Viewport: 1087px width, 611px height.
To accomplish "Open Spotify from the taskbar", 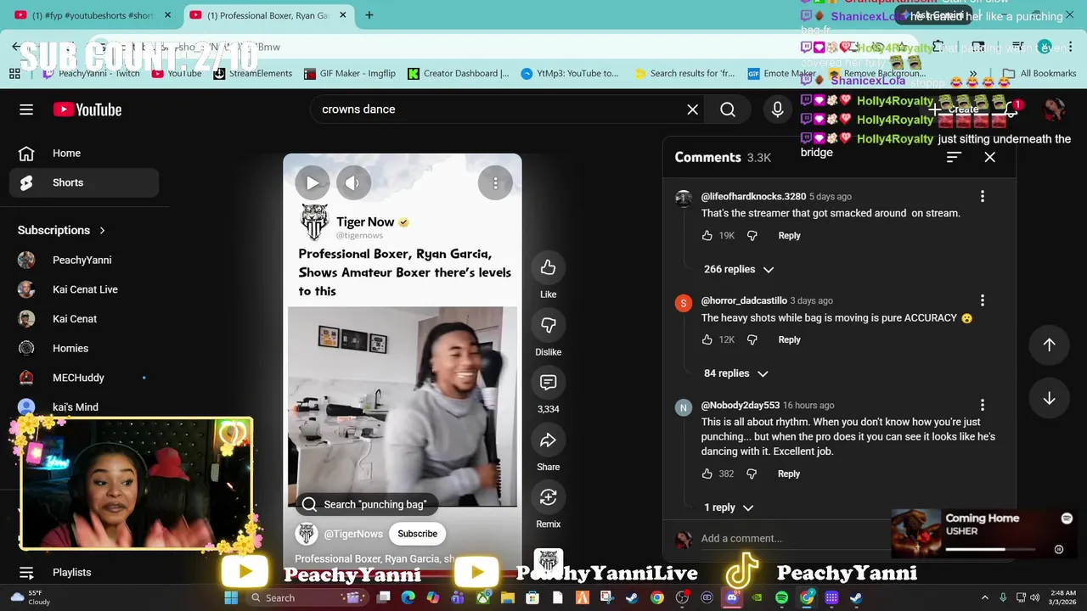I will pos(781,597).
